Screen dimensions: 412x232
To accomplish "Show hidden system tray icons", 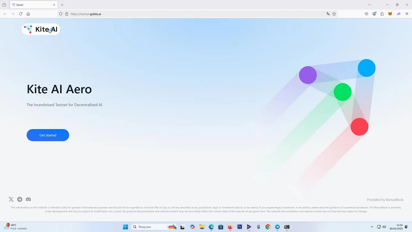I will (372, 227).
